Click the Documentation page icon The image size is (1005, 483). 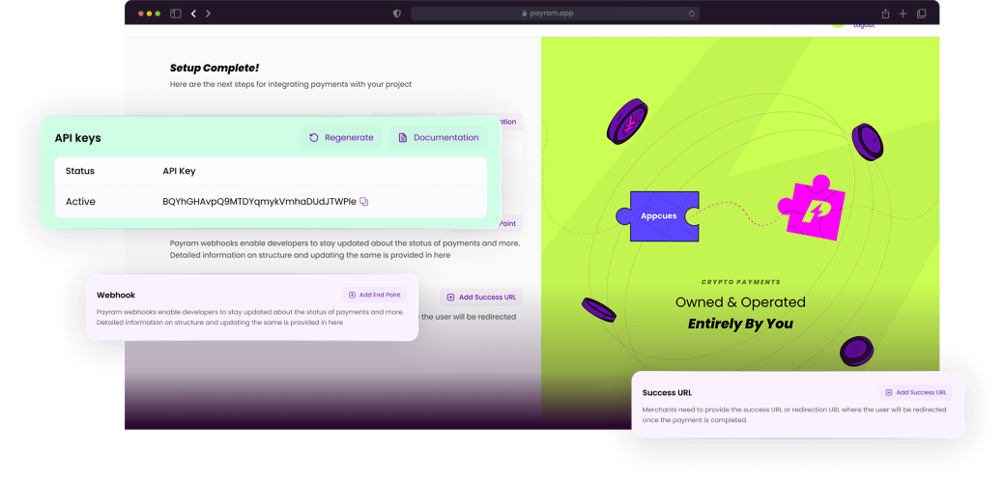(403, 138)
